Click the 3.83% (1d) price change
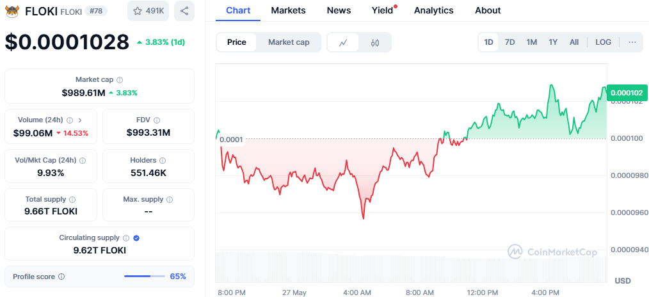The height and width of the screenshot is (297, 649). point(161,42)
